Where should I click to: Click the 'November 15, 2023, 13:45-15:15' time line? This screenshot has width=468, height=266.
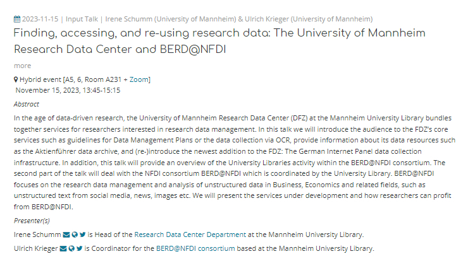[x=68, y=90]
